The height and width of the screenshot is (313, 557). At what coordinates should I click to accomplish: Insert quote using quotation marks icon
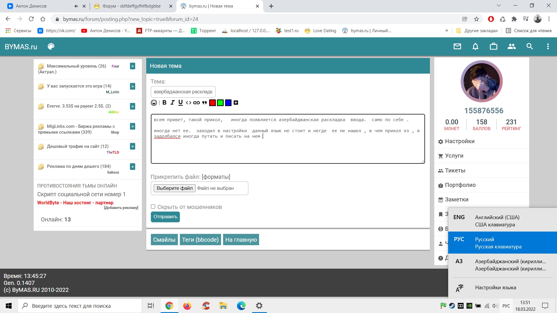(205, 103)
